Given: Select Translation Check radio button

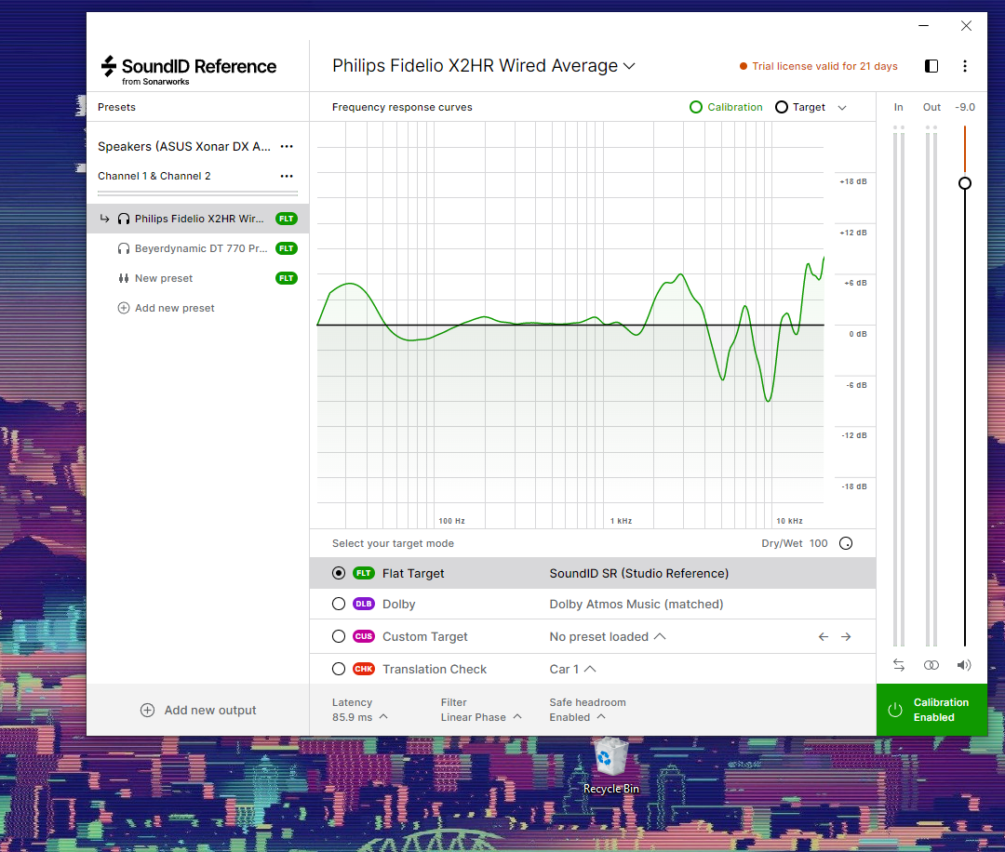Looking at the screenshot, I should coord(339,670).
